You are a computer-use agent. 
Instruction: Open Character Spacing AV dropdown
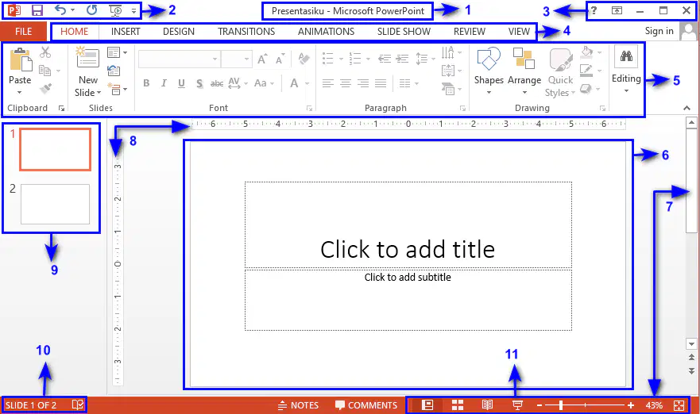(238, 83)
